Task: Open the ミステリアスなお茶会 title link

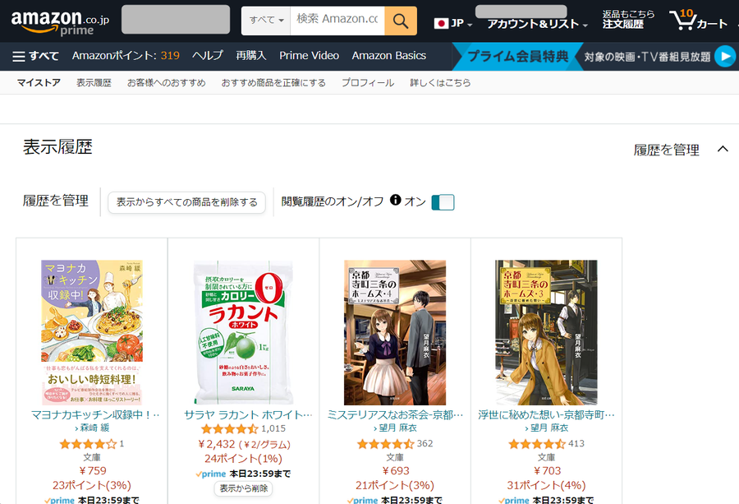Action: pyautogui.click(x=395, y=415)
